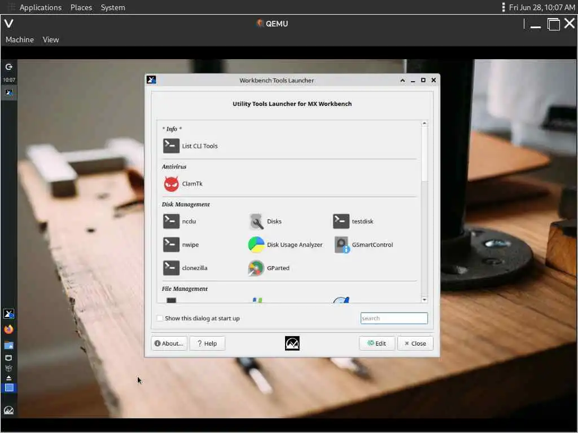Open Machine menu in QEMU
This screenshot has width=578, height=433.
coord(20,40)
